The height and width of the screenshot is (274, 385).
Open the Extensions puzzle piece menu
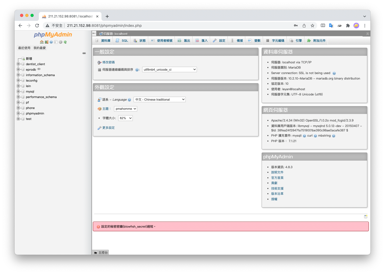coord(348,26)
